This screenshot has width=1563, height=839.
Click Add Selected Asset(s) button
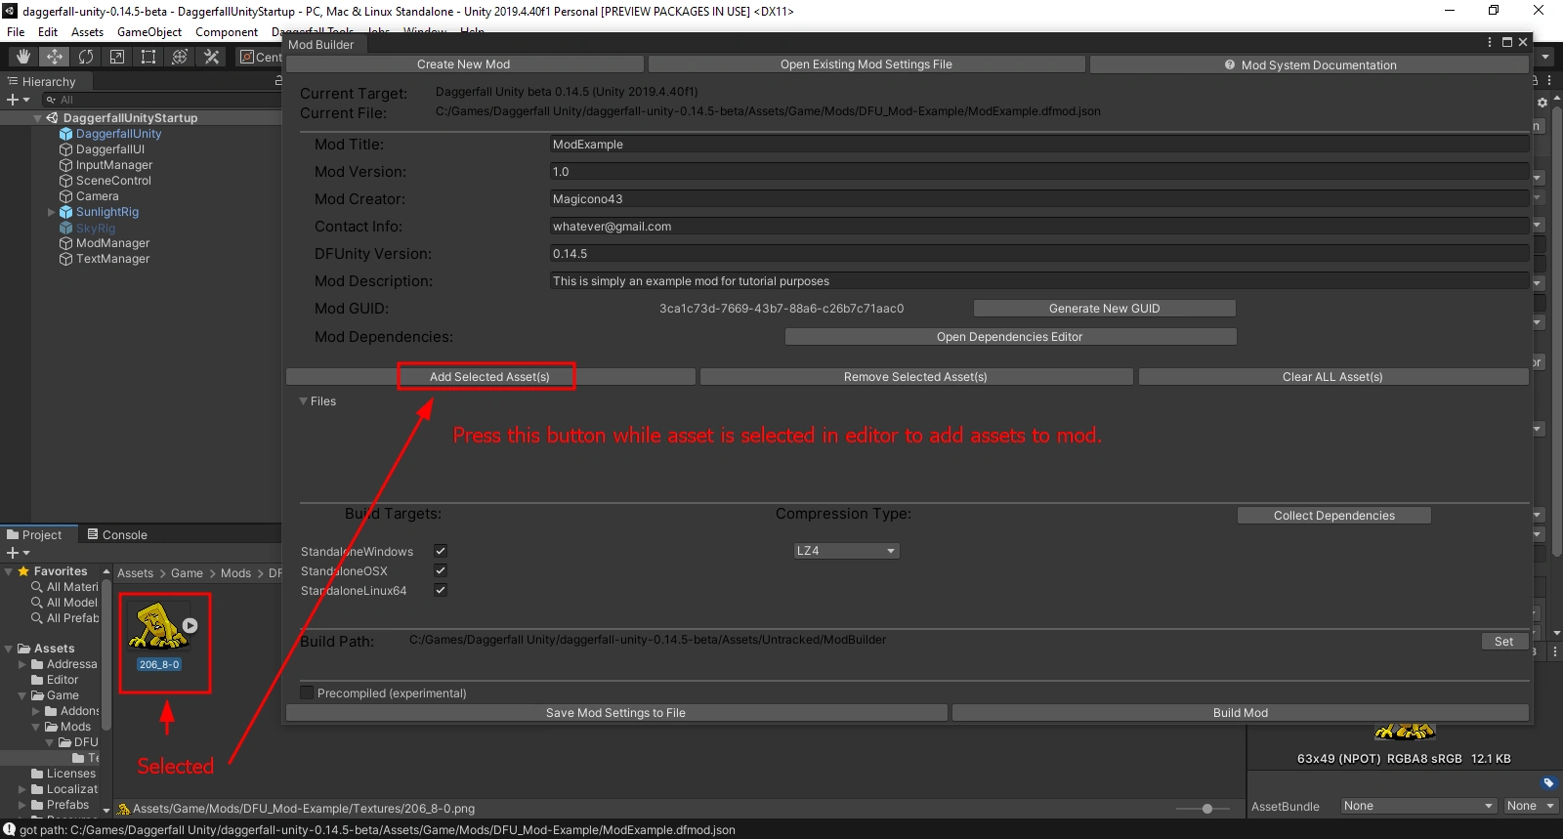click(x=490, y=377)
